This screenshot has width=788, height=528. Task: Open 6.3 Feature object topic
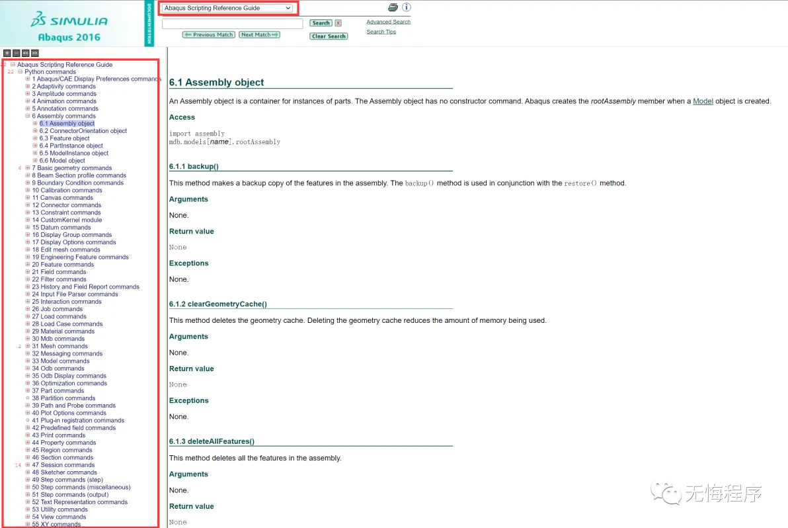click(64, 138)
